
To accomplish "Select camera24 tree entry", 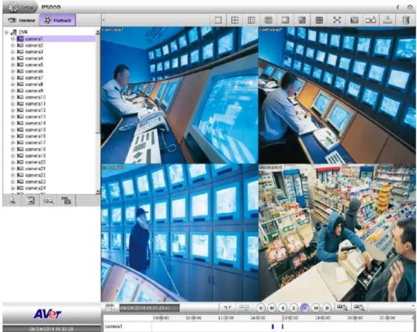I will (35, 188).
